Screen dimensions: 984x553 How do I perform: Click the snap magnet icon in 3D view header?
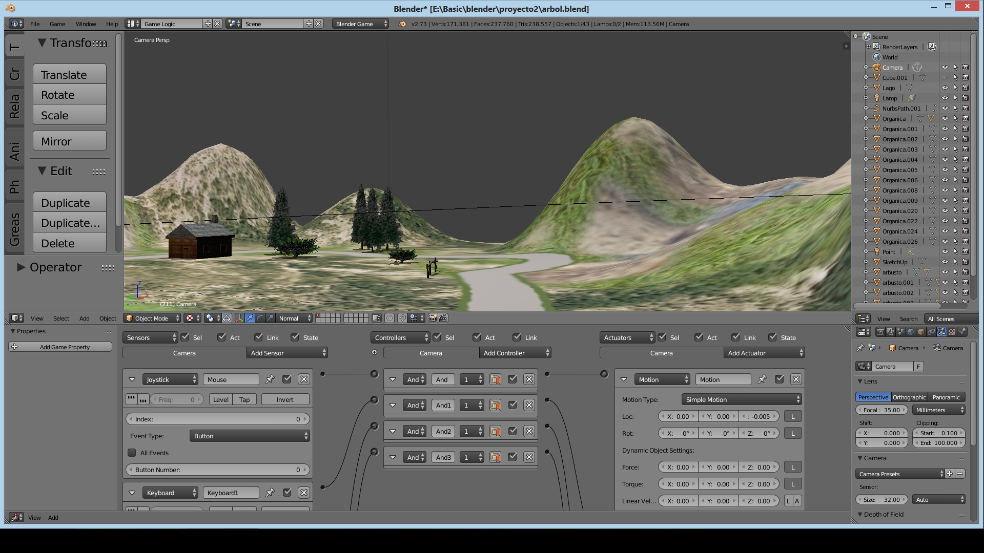coord(402,318)
